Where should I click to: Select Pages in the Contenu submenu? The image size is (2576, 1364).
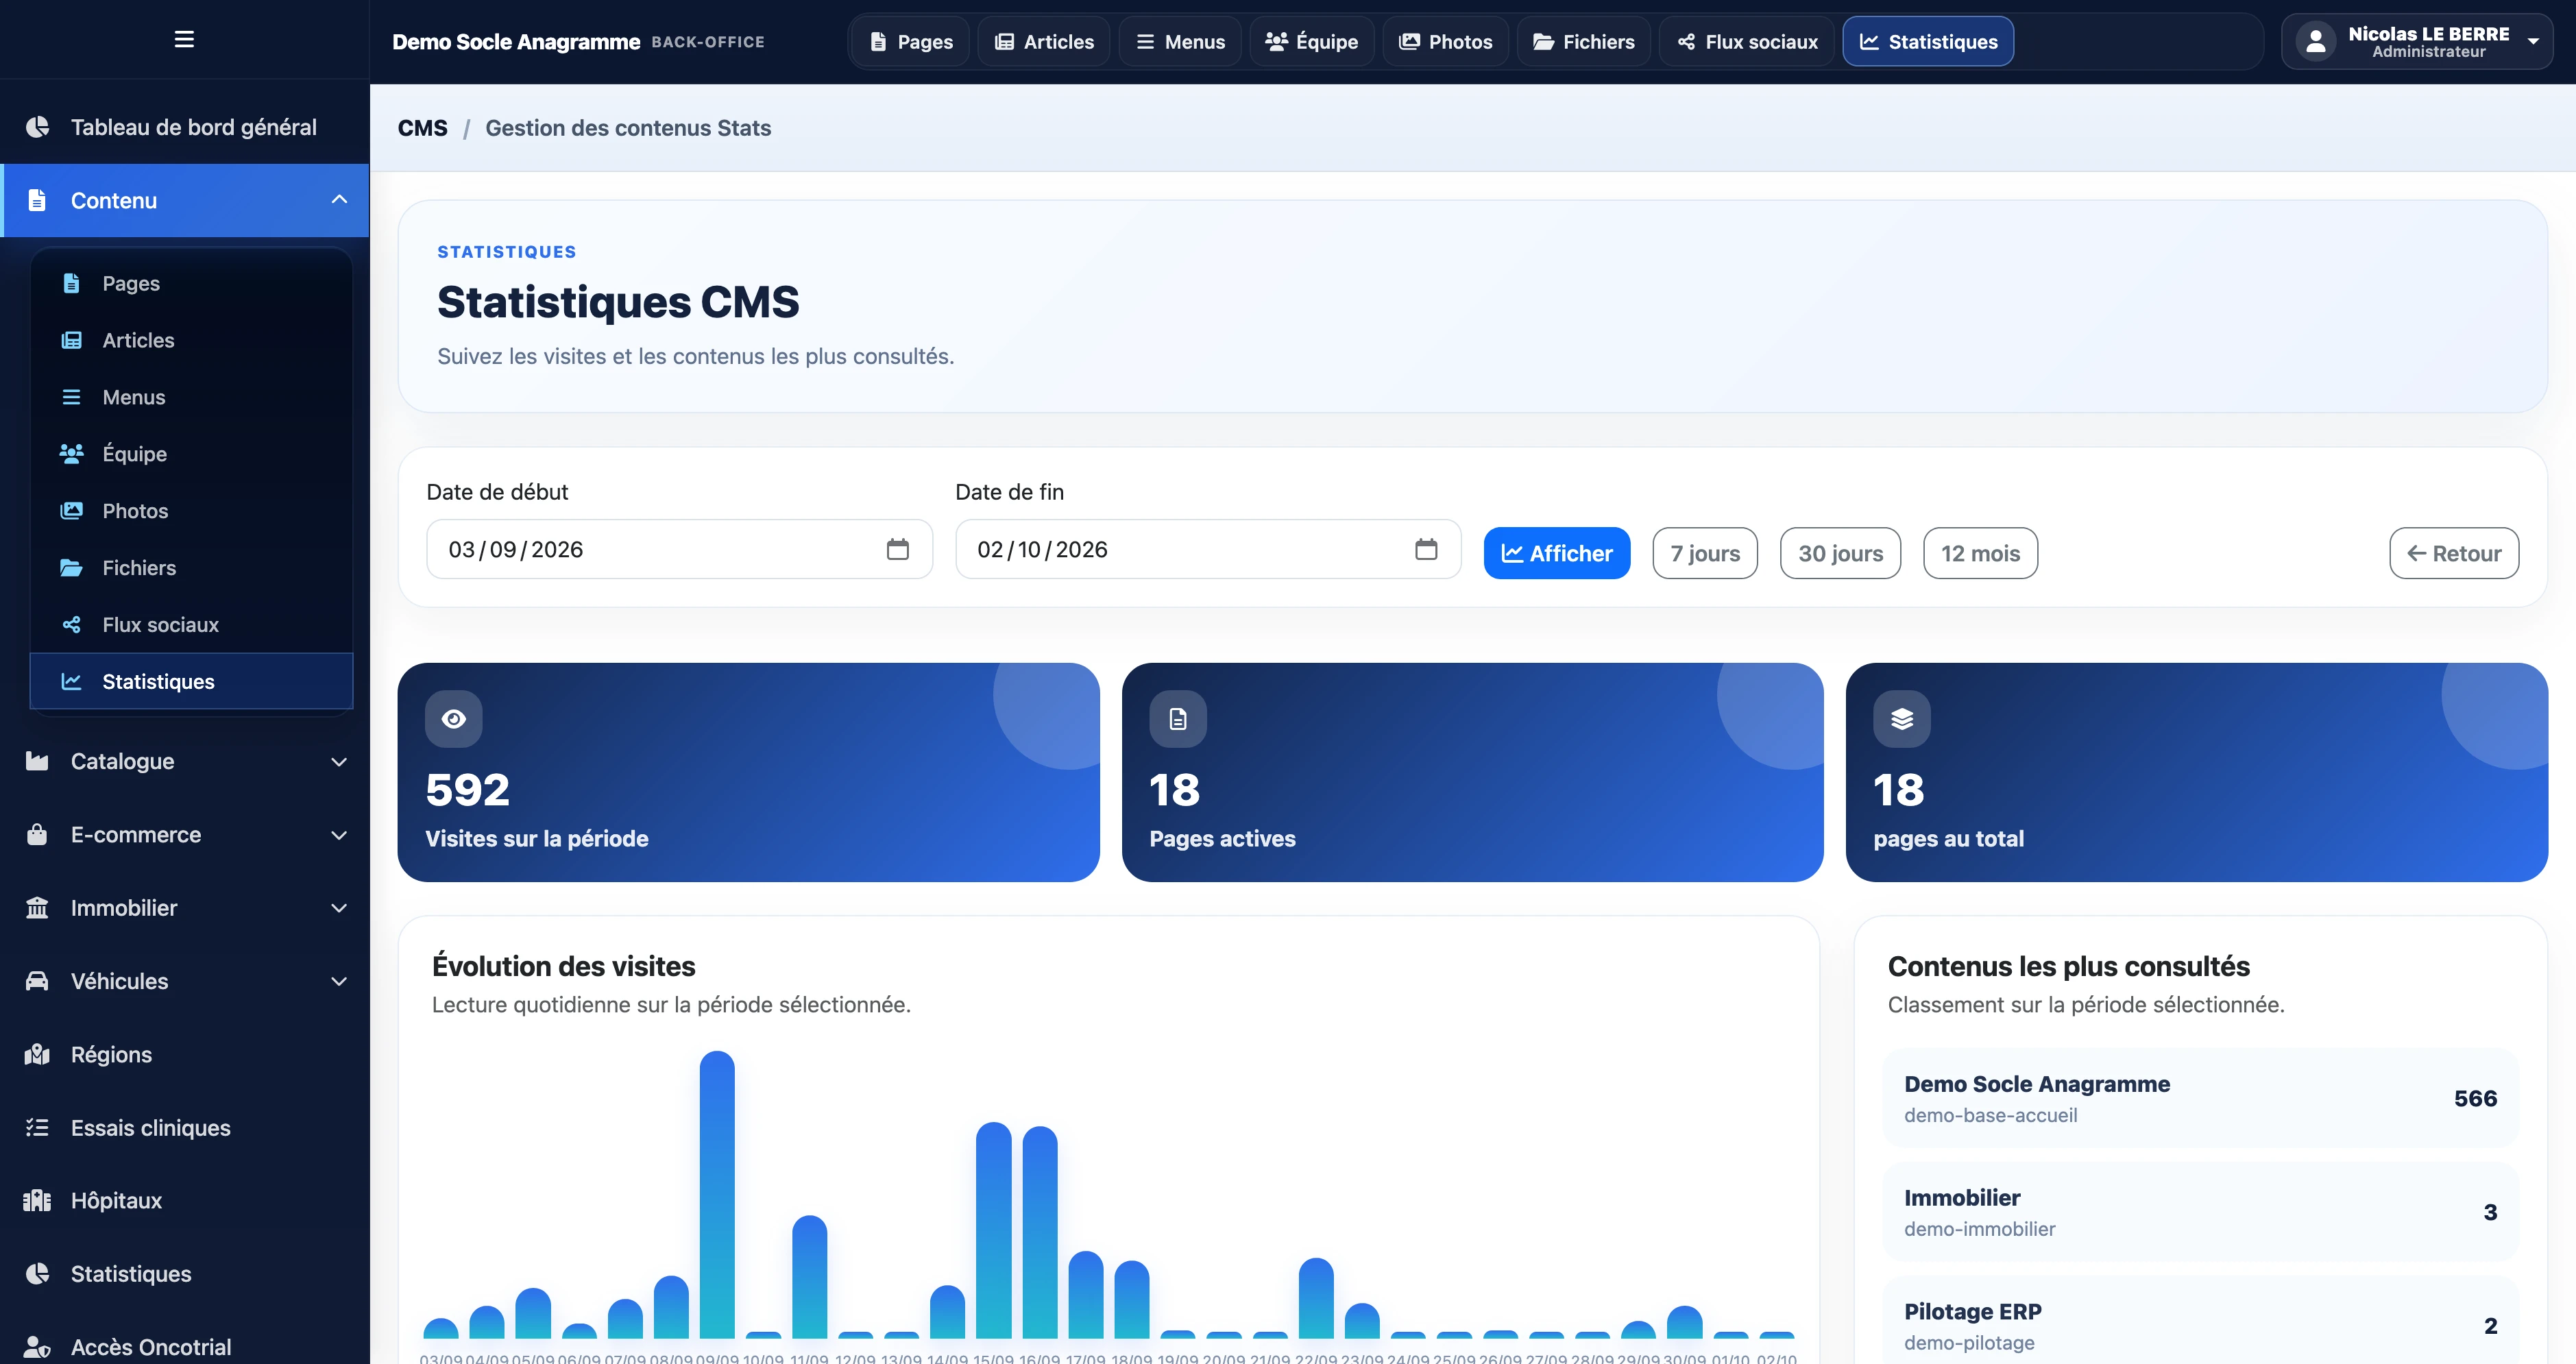(x=191, y=283)
